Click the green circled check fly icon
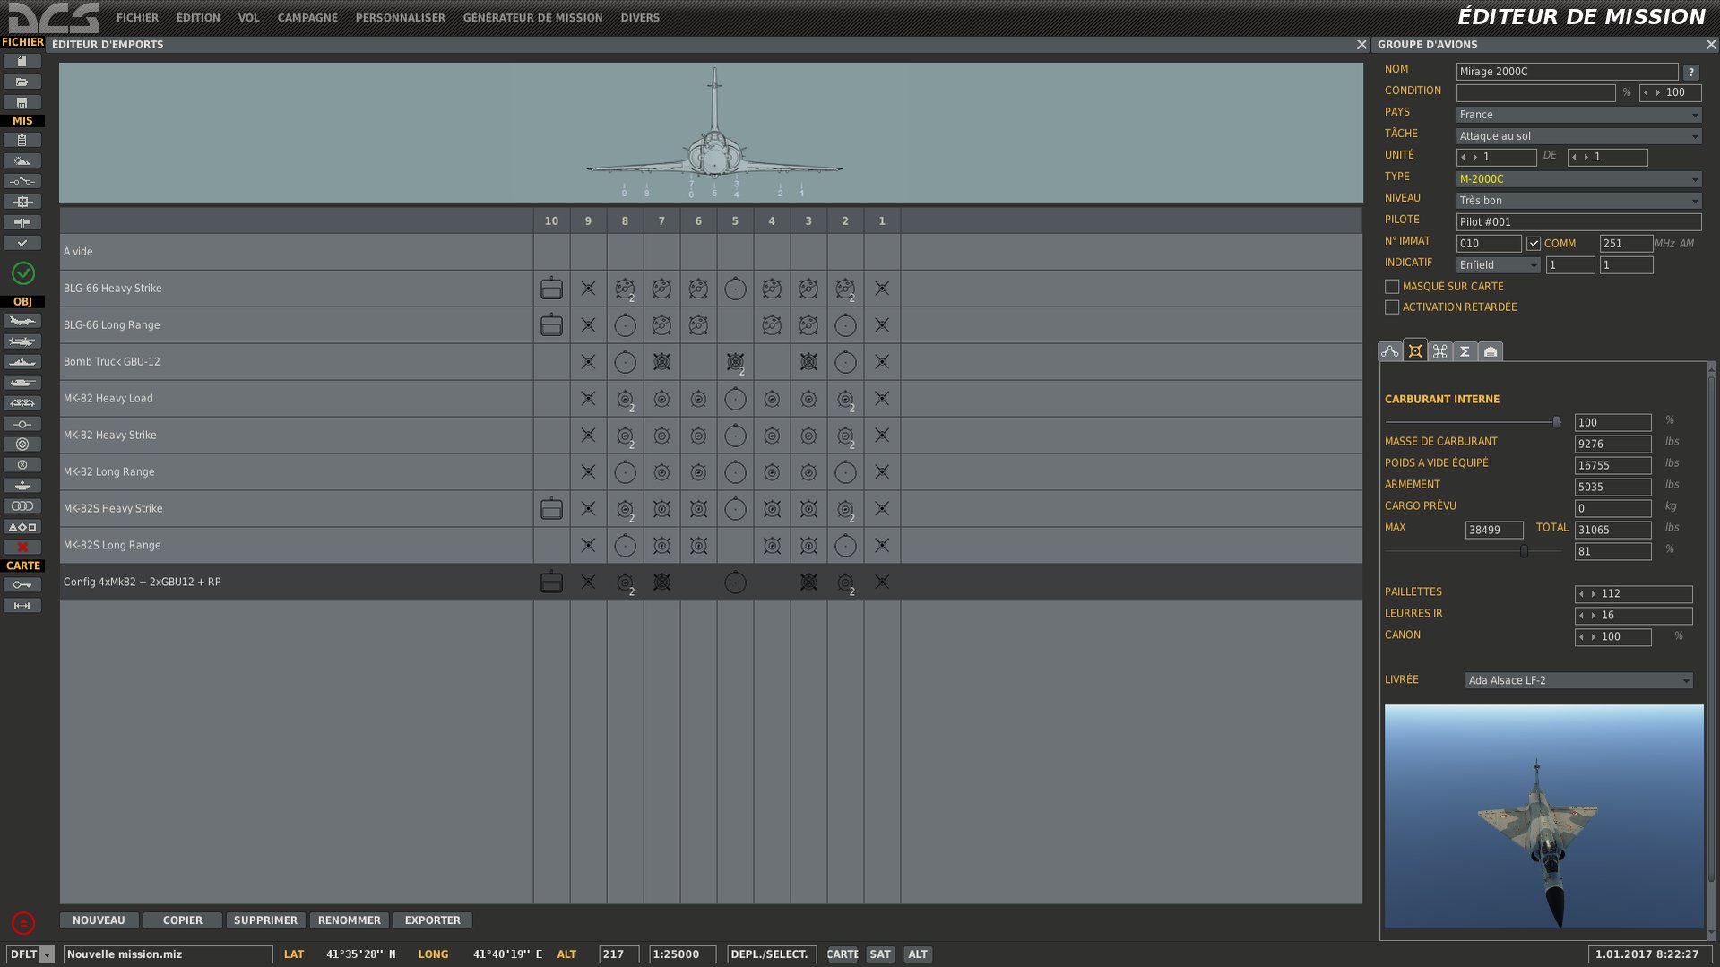Viewport: 1720px width, 967px height. click(23, 272)
